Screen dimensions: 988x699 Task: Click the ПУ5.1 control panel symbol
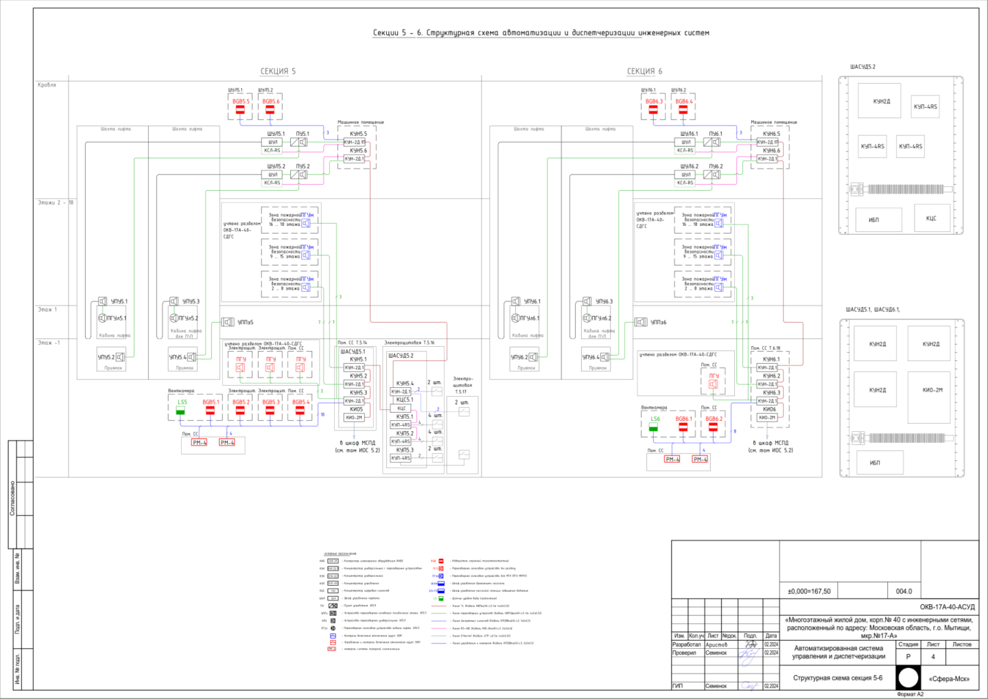298,142
